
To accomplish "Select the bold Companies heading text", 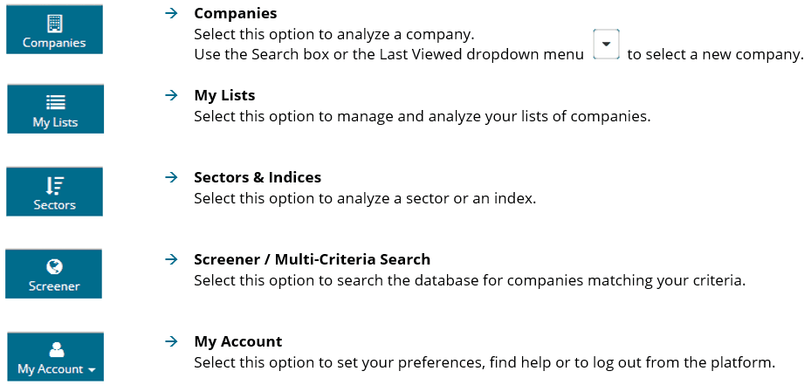I will coord(236,13).
